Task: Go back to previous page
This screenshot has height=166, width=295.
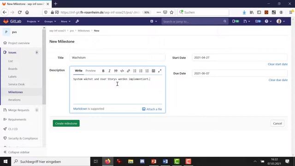Action: 5,12
